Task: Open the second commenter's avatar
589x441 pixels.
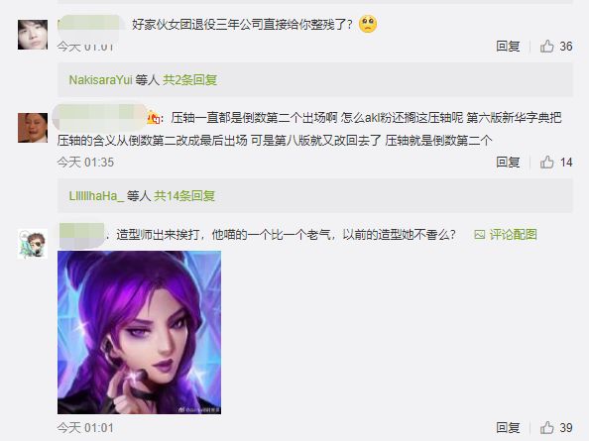Action: point(33,128)
